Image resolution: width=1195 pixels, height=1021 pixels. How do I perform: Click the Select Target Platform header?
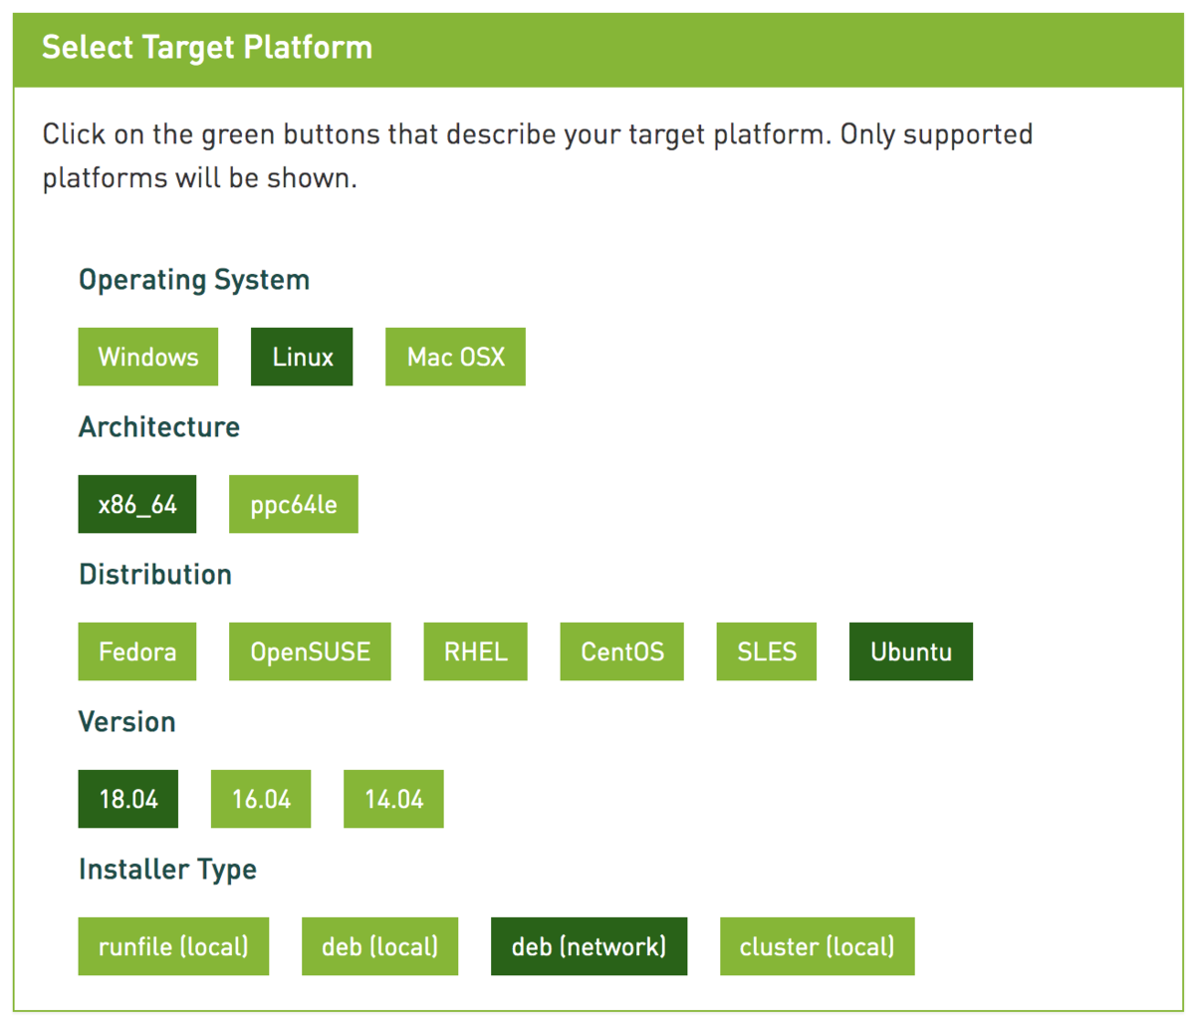click(x=207, y=47)
